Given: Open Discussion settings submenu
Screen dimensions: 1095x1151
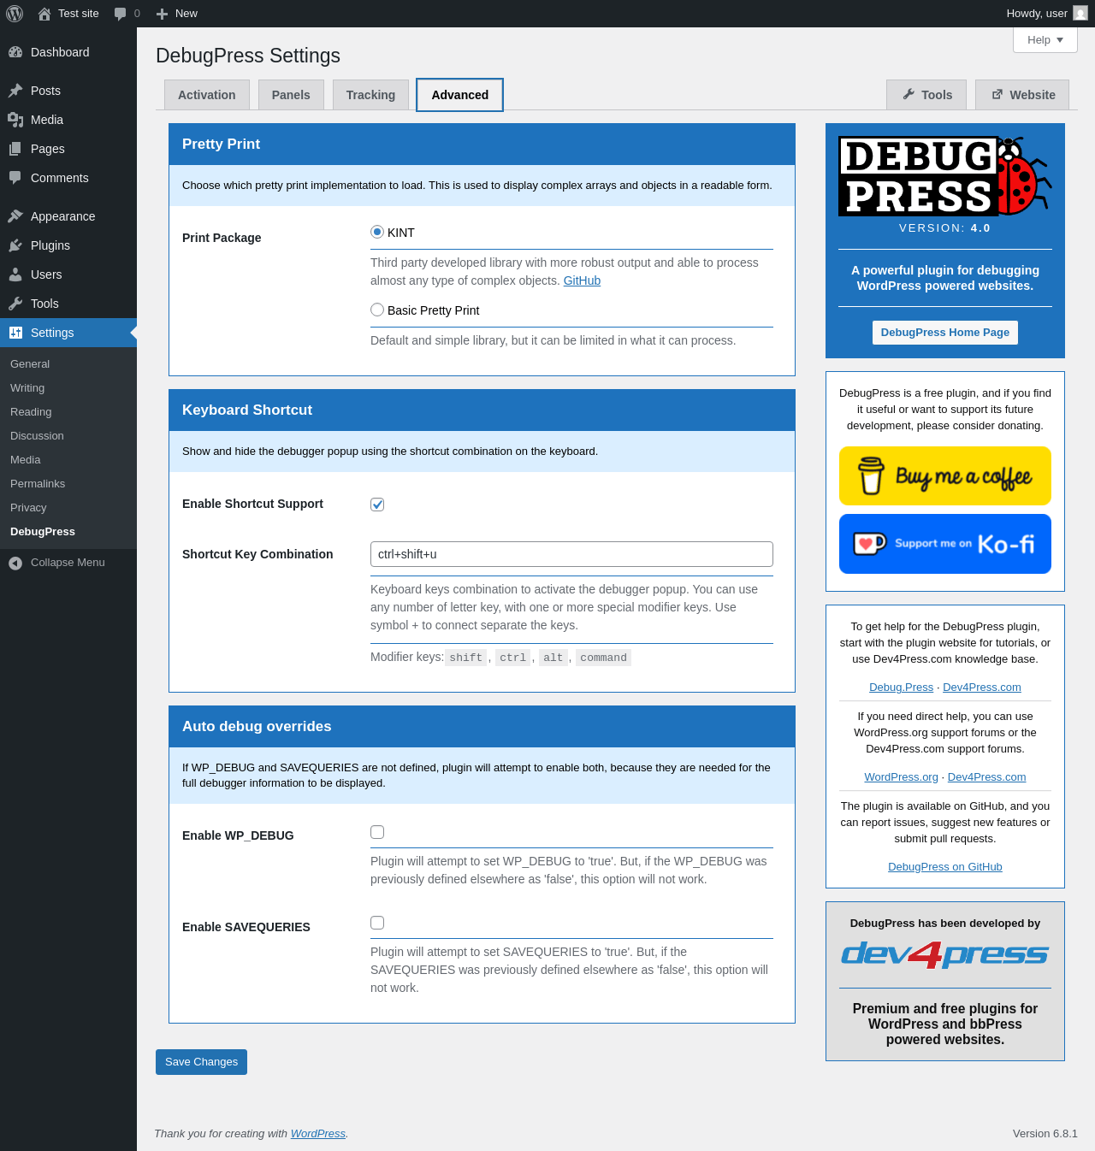Looking at the screenshot, I should (37, 436).
